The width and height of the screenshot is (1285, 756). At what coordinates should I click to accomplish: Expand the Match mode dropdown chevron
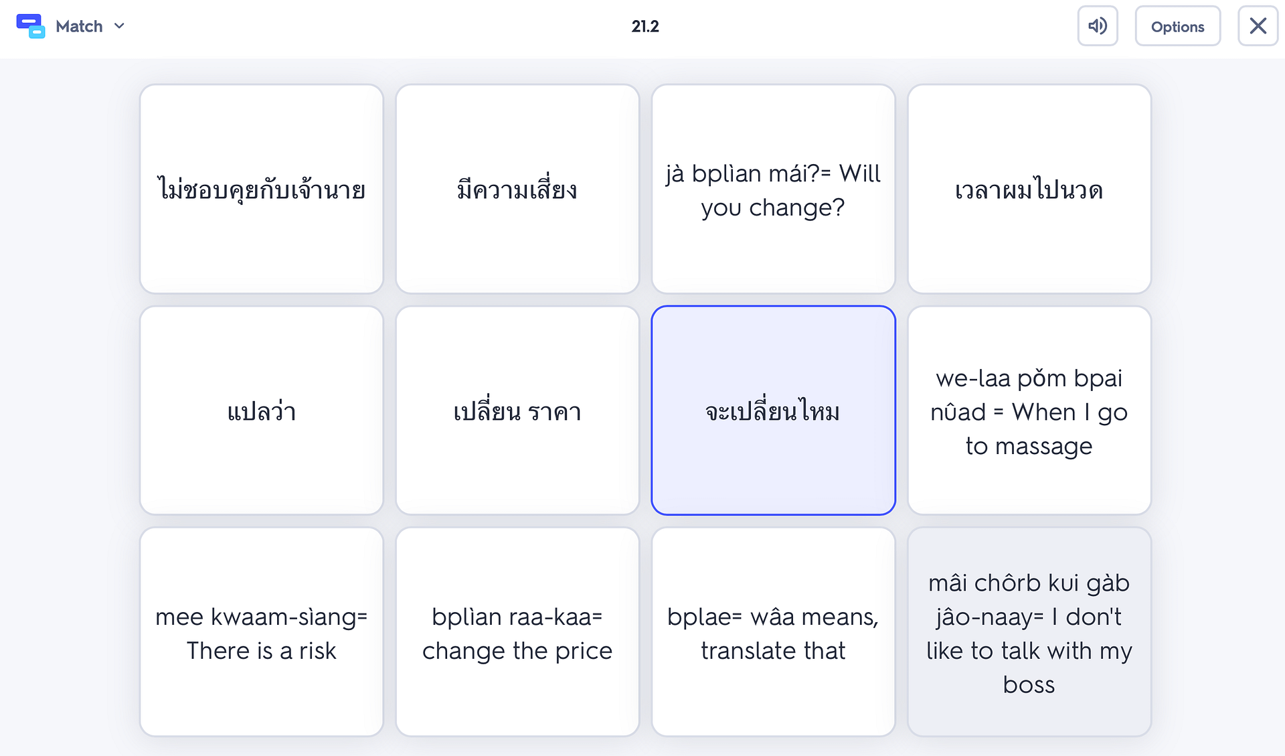(120, 26)
